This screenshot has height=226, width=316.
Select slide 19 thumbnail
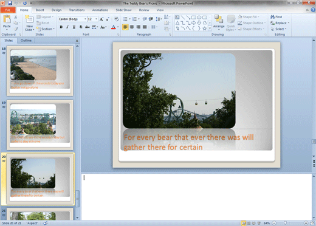[x=40, y=125]
